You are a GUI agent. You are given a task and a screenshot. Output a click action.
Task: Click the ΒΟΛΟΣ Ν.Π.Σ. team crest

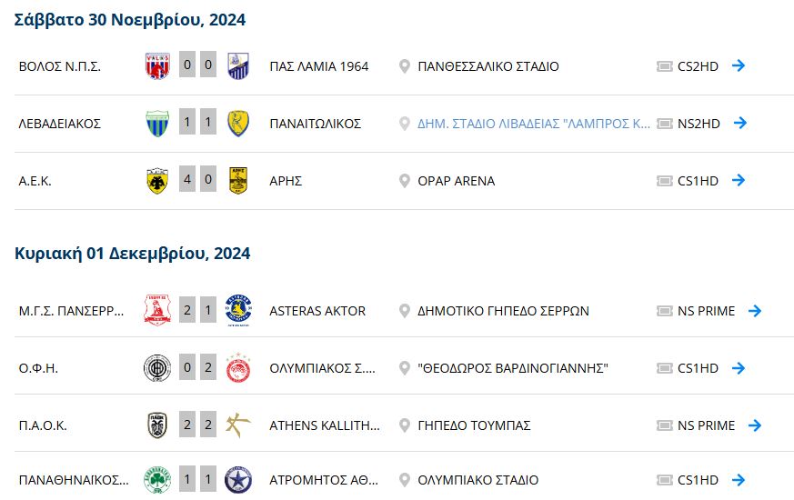click(157, 65)
